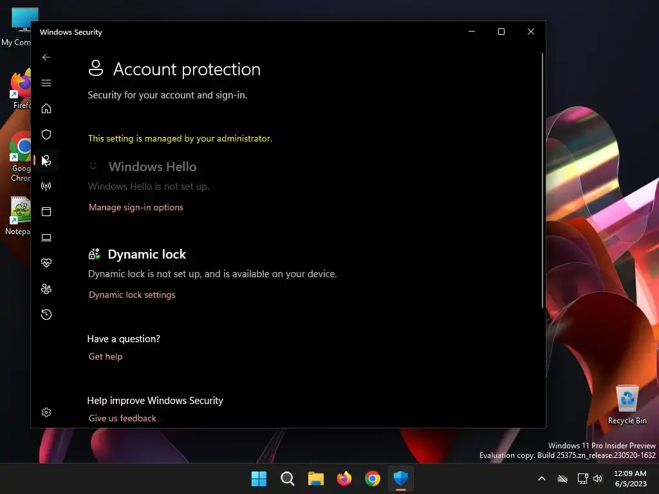Open the Windows Start menu
Image resolution: width=659 pixels, height=494 pixels.
[x=259, y=479]
